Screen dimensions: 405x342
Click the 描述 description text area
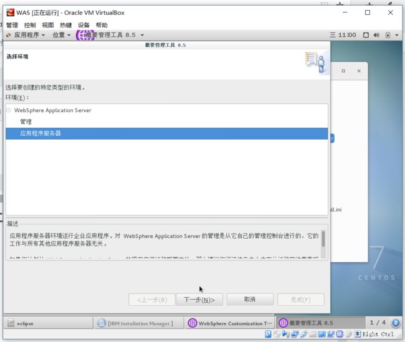164,244
